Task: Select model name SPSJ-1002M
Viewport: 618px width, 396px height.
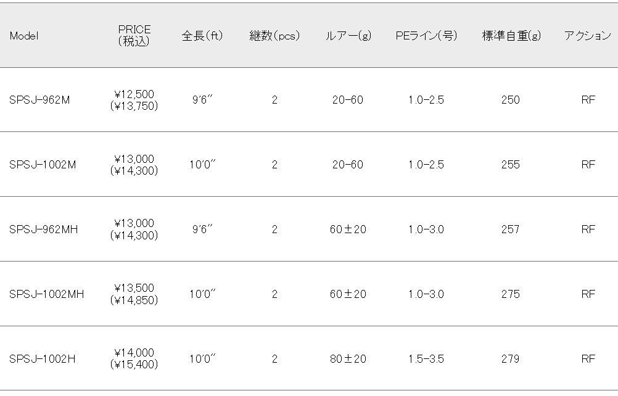Action: point(43,165)
